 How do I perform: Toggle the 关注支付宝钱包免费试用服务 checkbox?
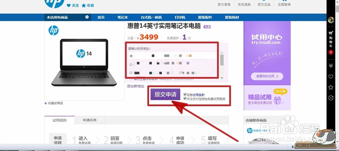pyautogui.click(x=185, y=98)
